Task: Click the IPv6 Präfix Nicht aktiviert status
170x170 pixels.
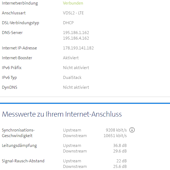Action: pyautogui.click(x=76, y=68)
